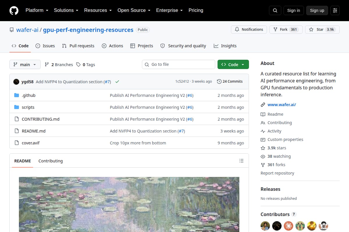Select the Contributing tab in file viewer
The image size is (349, 232).
pos(51,161)
